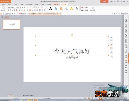Apply the orange WordArt style
This screenshot has height=101, width=129.
click(x=61, y=9)
